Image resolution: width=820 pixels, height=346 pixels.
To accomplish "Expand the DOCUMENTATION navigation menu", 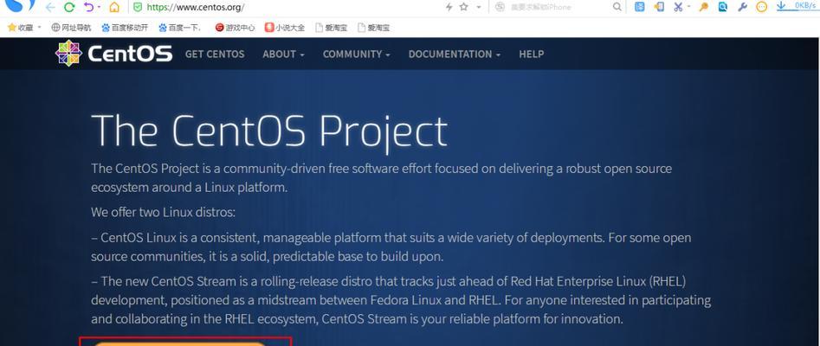I will click(455, 54).
